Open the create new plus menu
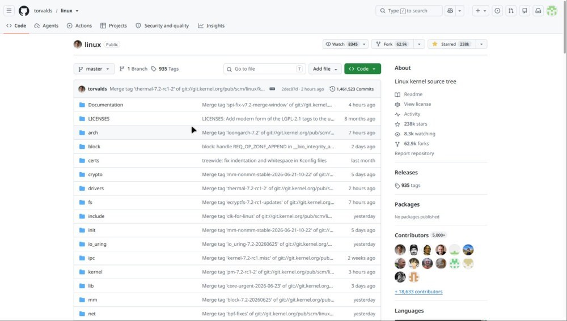 481,11
